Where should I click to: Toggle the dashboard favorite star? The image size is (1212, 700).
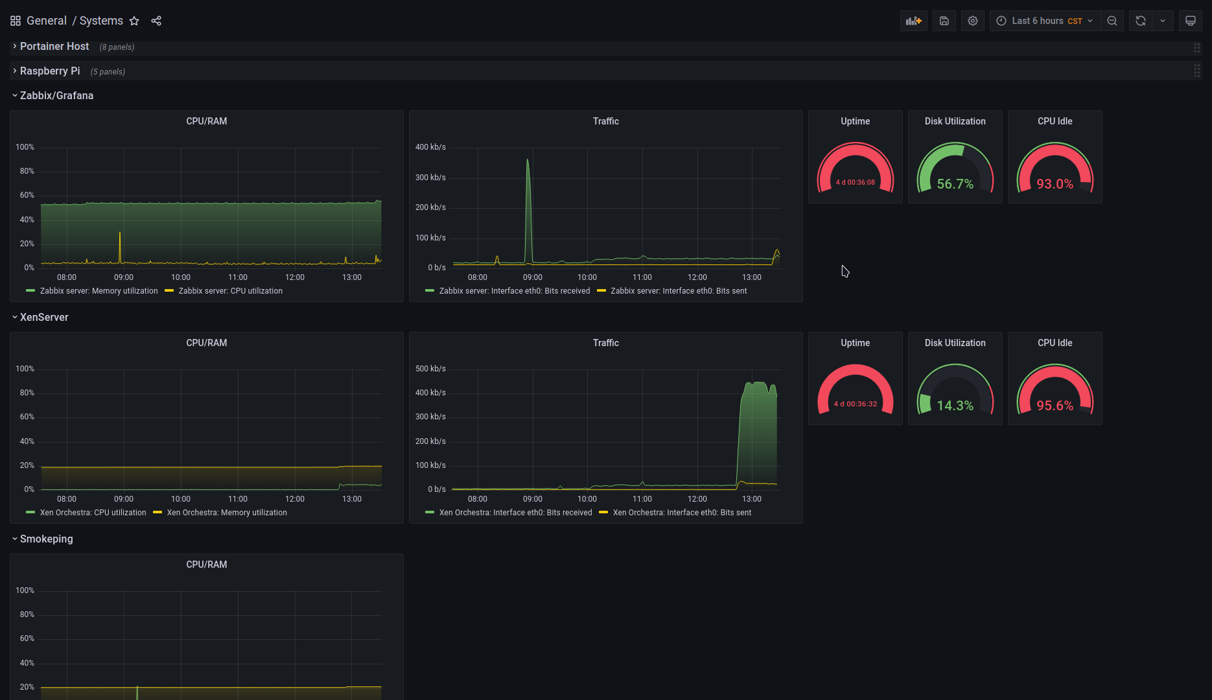click(134, 20)
